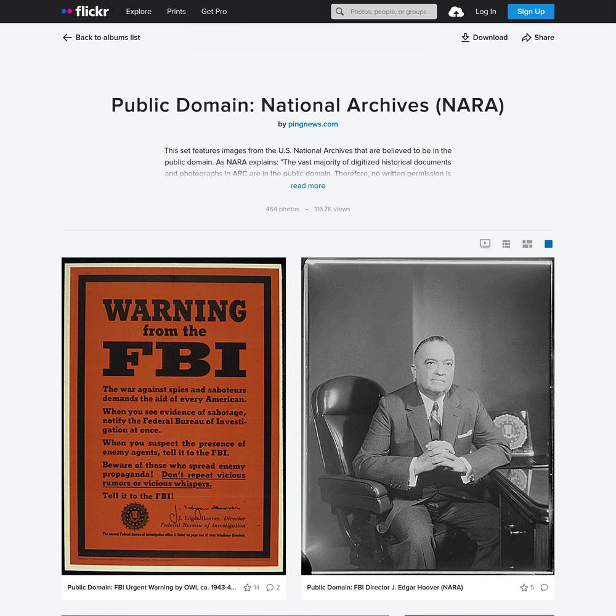Focus the Photos, people, or groups search field
The image size is (616, 616).
tap(384, 12)
